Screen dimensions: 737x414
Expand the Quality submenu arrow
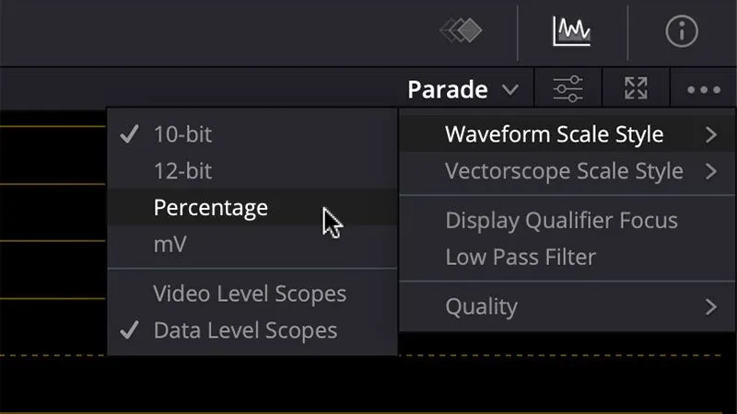(711, 307)
